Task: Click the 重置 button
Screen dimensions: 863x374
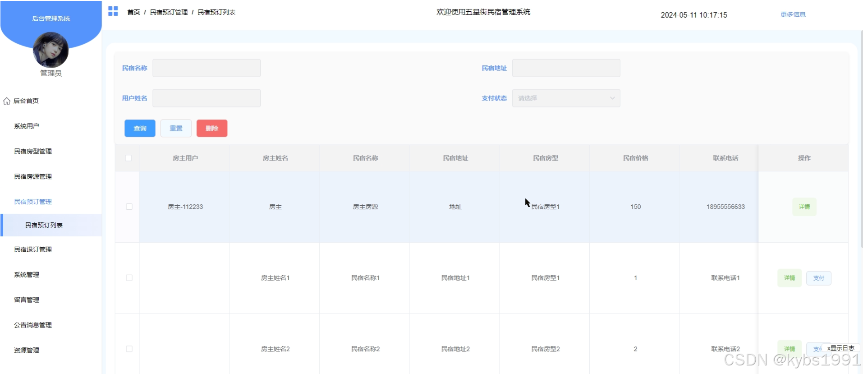Action: [x=176, y=129]
